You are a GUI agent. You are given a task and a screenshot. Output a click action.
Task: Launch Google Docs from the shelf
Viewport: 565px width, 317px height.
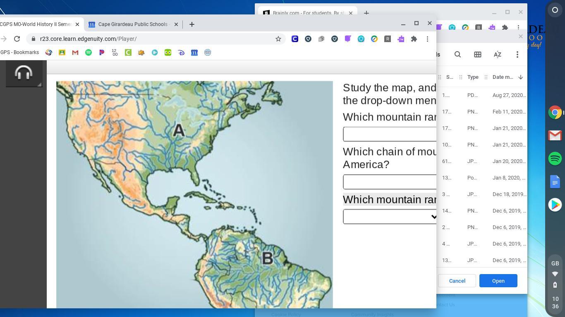[555, 182]
